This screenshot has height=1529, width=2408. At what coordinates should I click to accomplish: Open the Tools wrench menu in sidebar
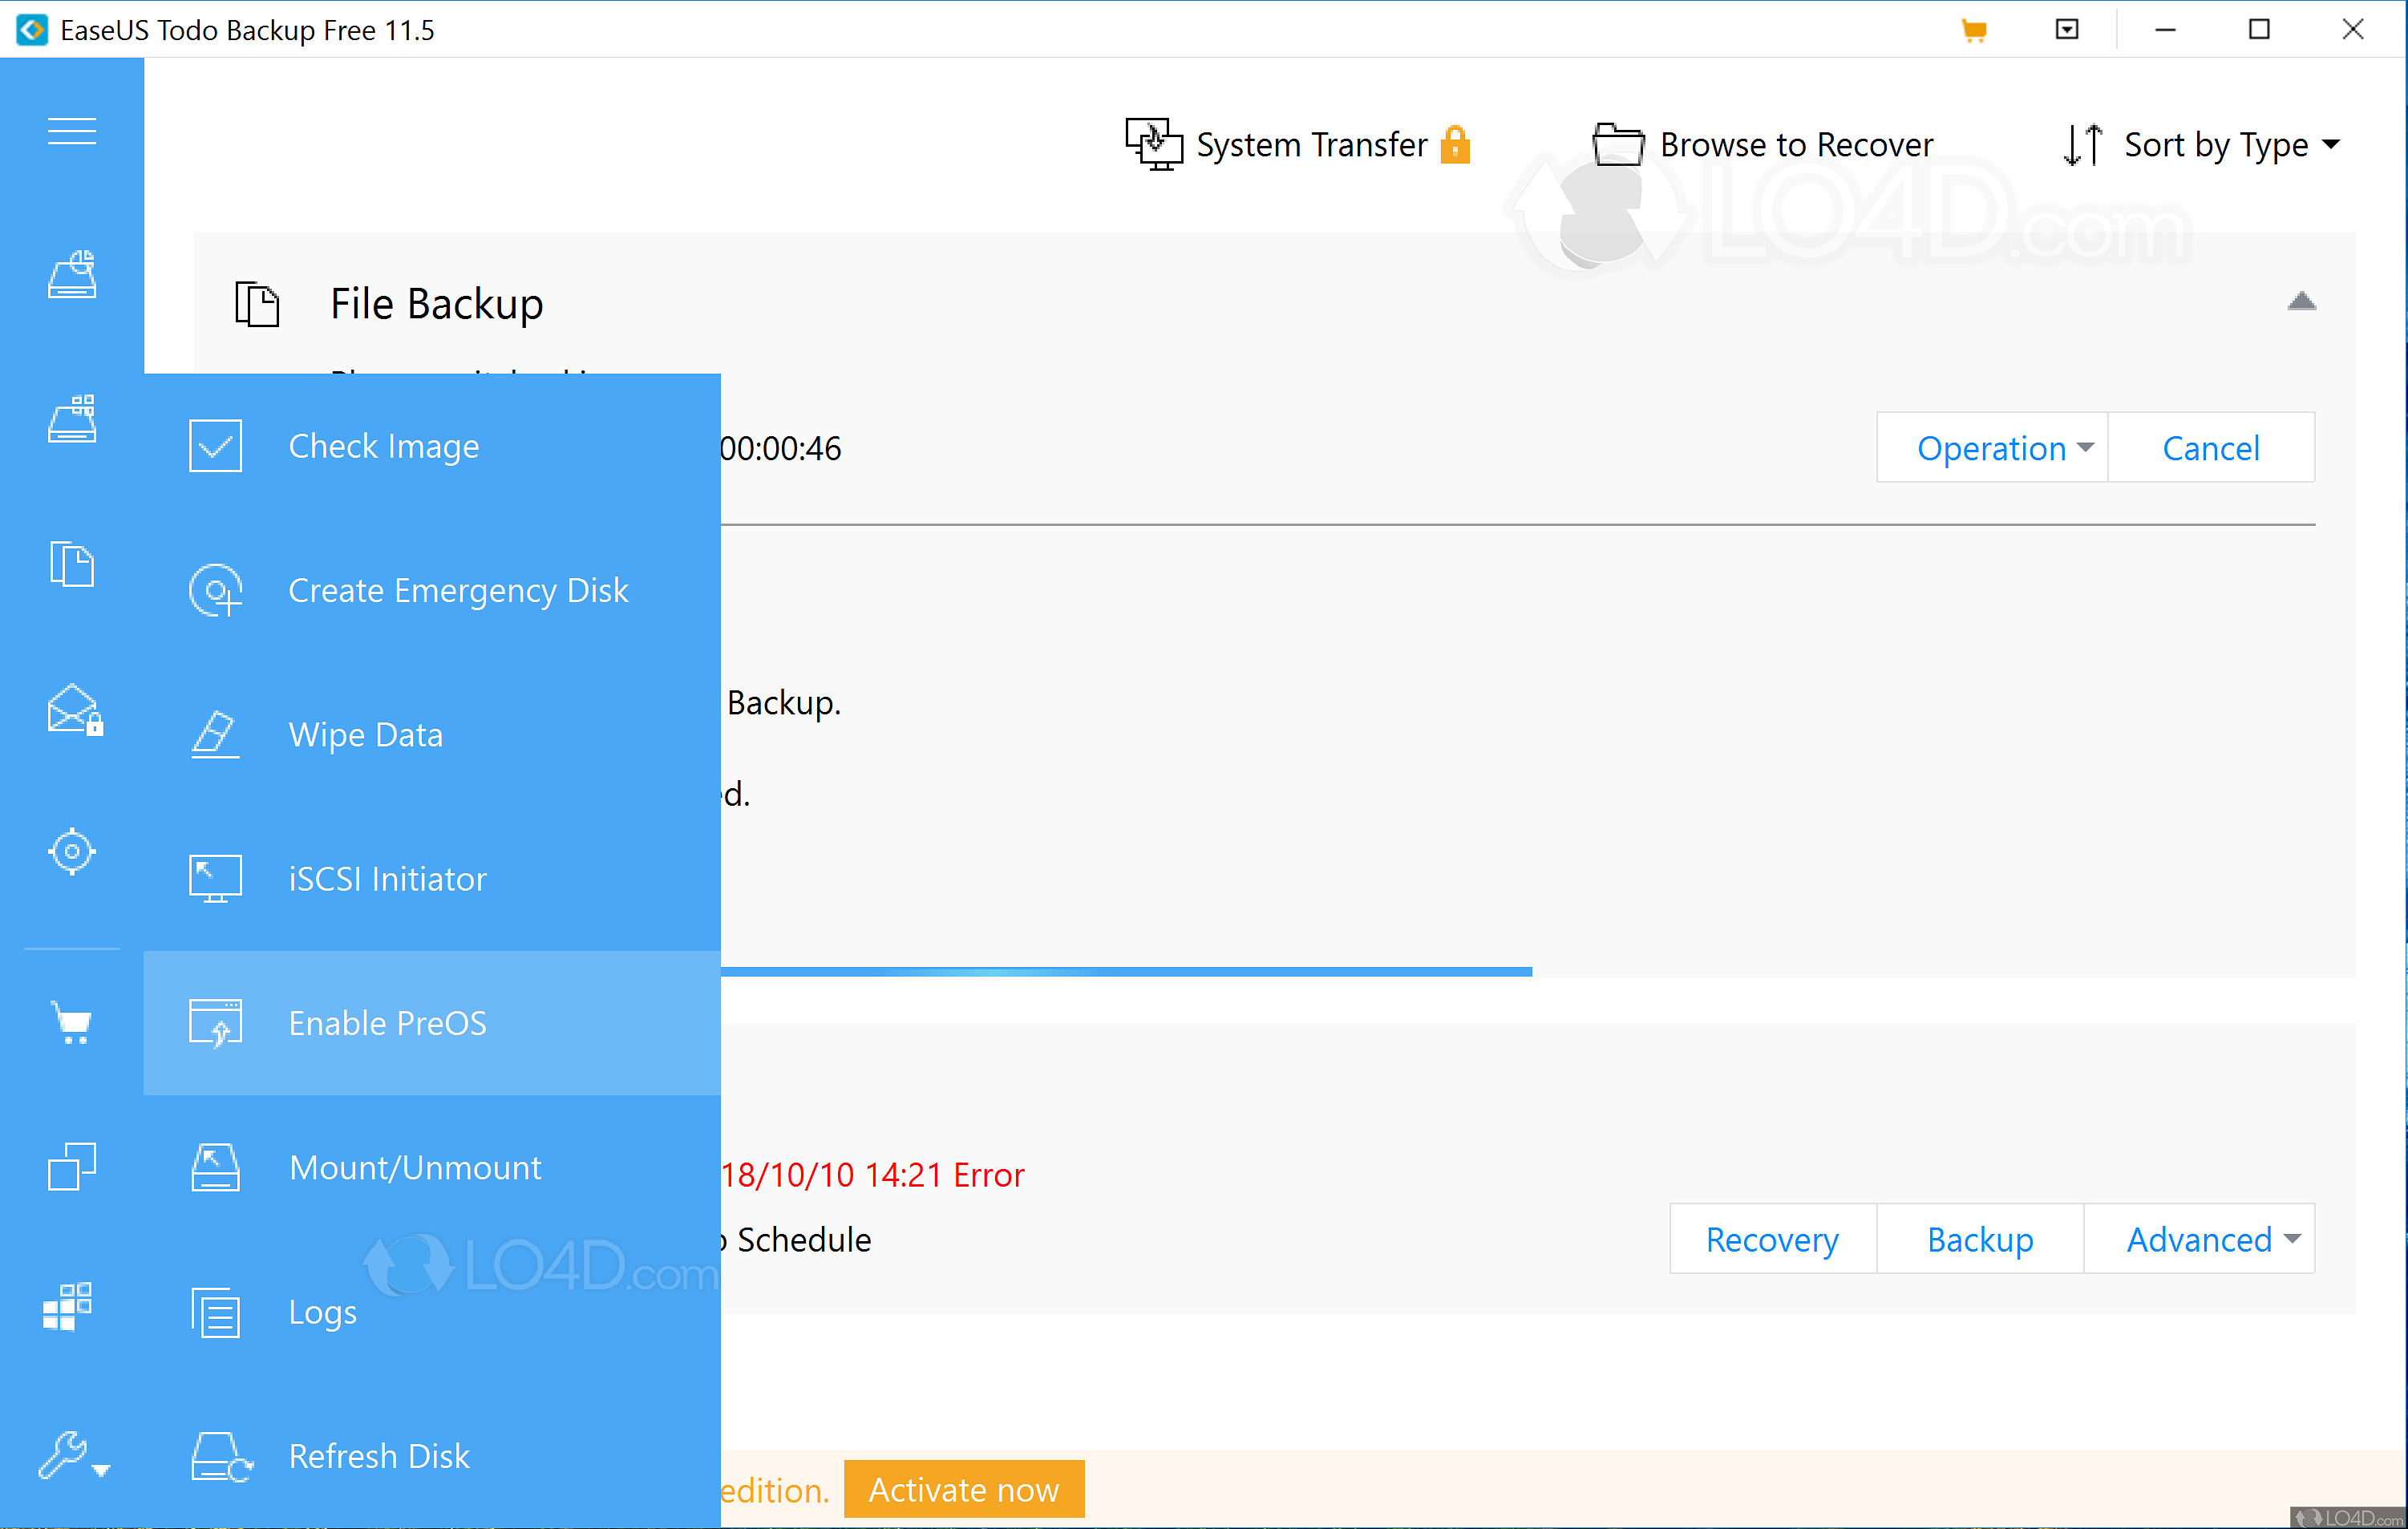click(x=73, y=1455)
